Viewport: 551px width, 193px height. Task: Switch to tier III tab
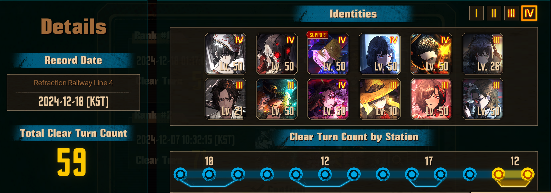(511, 13)
